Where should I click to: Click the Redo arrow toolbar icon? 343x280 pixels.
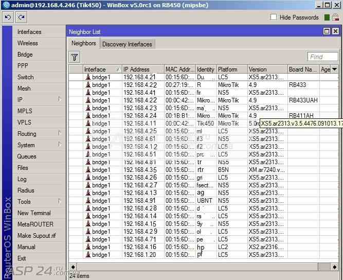pos(21,17)
